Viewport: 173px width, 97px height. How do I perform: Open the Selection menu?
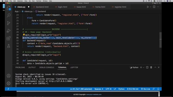(20, 1)
